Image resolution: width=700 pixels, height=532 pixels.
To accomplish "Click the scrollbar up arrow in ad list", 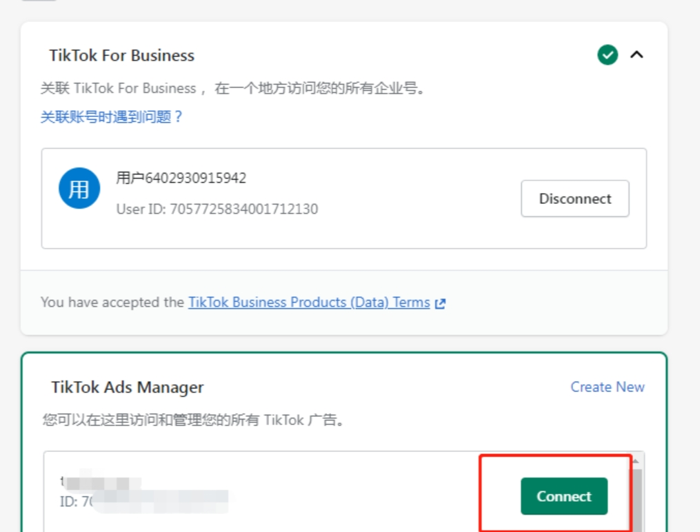I will pyautogui.click(x=636, y=461).
